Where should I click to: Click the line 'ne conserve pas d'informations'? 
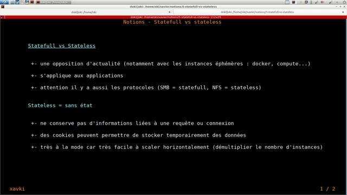132,123
